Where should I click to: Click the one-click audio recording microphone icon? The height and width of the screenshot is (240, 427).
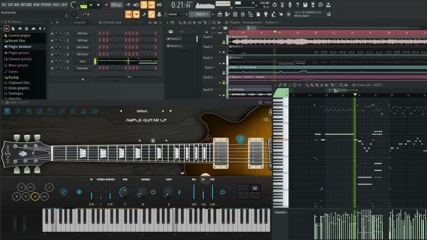[x=290, y=5]
